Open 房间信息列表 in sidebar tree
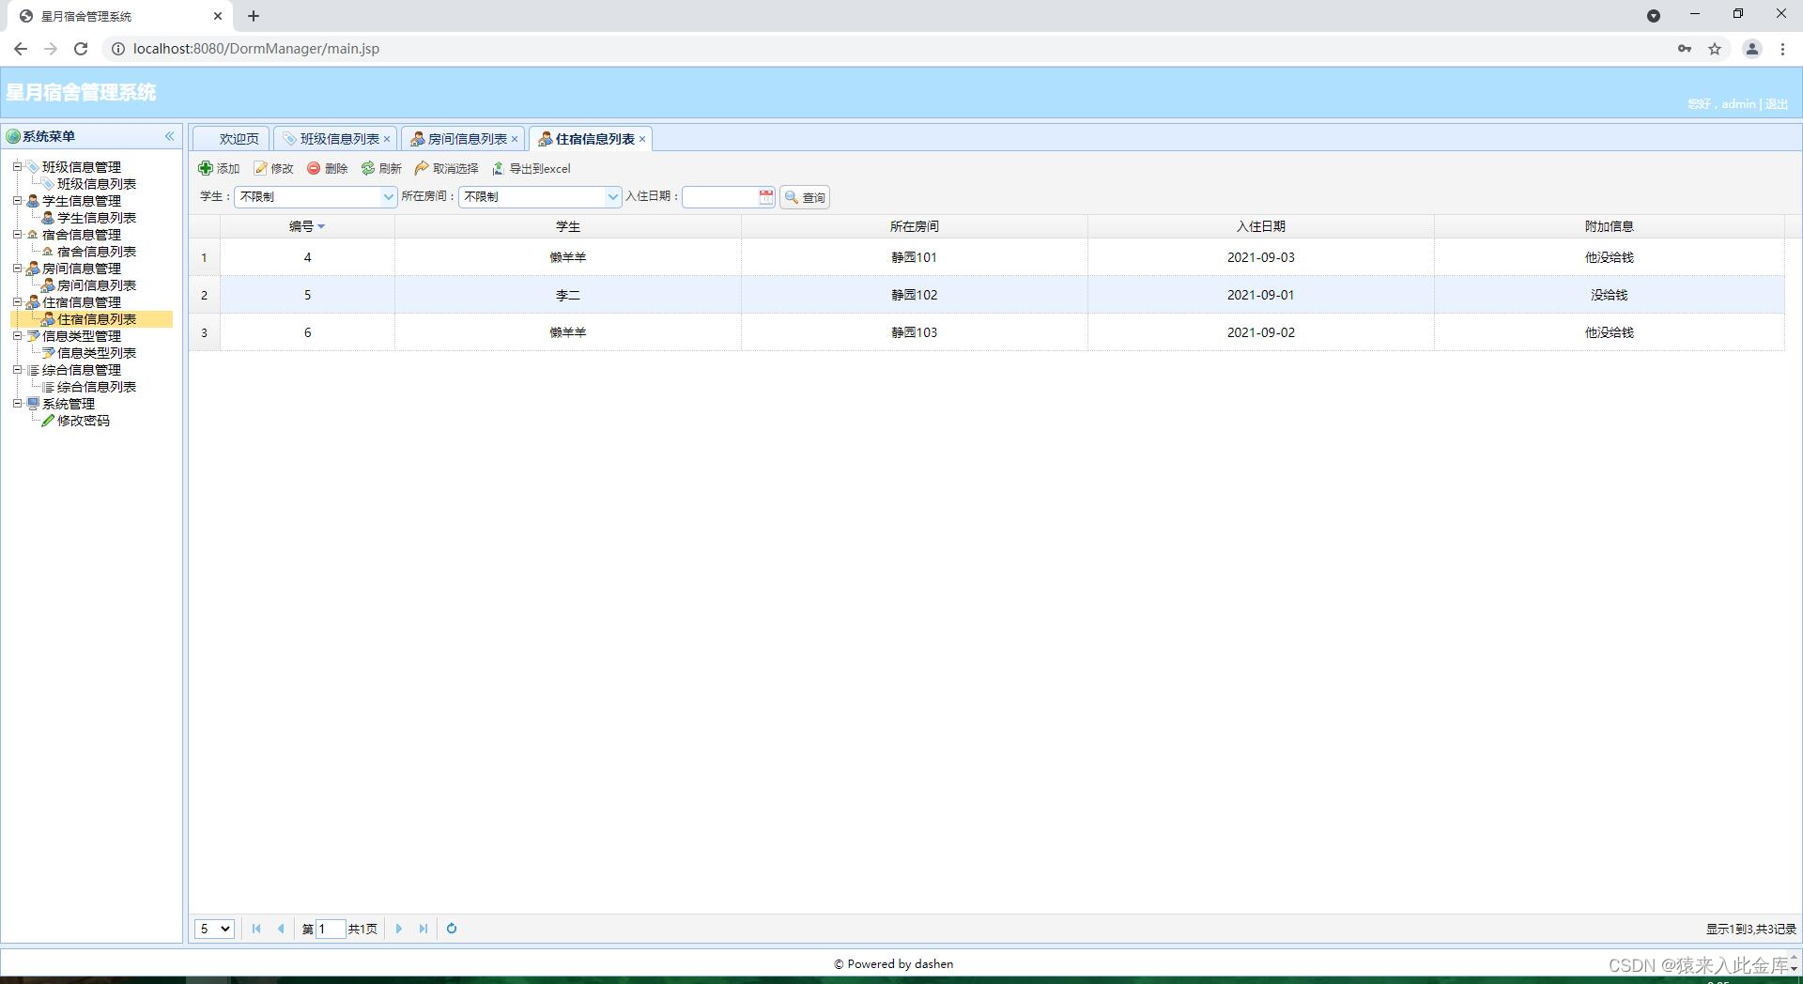 (x=96, y=285)
